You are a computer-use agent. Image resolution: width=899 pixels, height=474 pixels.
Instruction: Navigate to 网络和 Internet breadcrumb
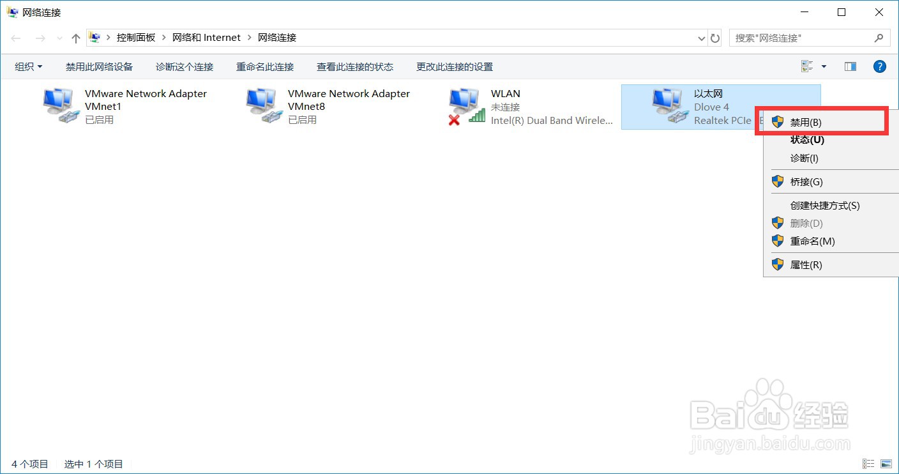206,38
